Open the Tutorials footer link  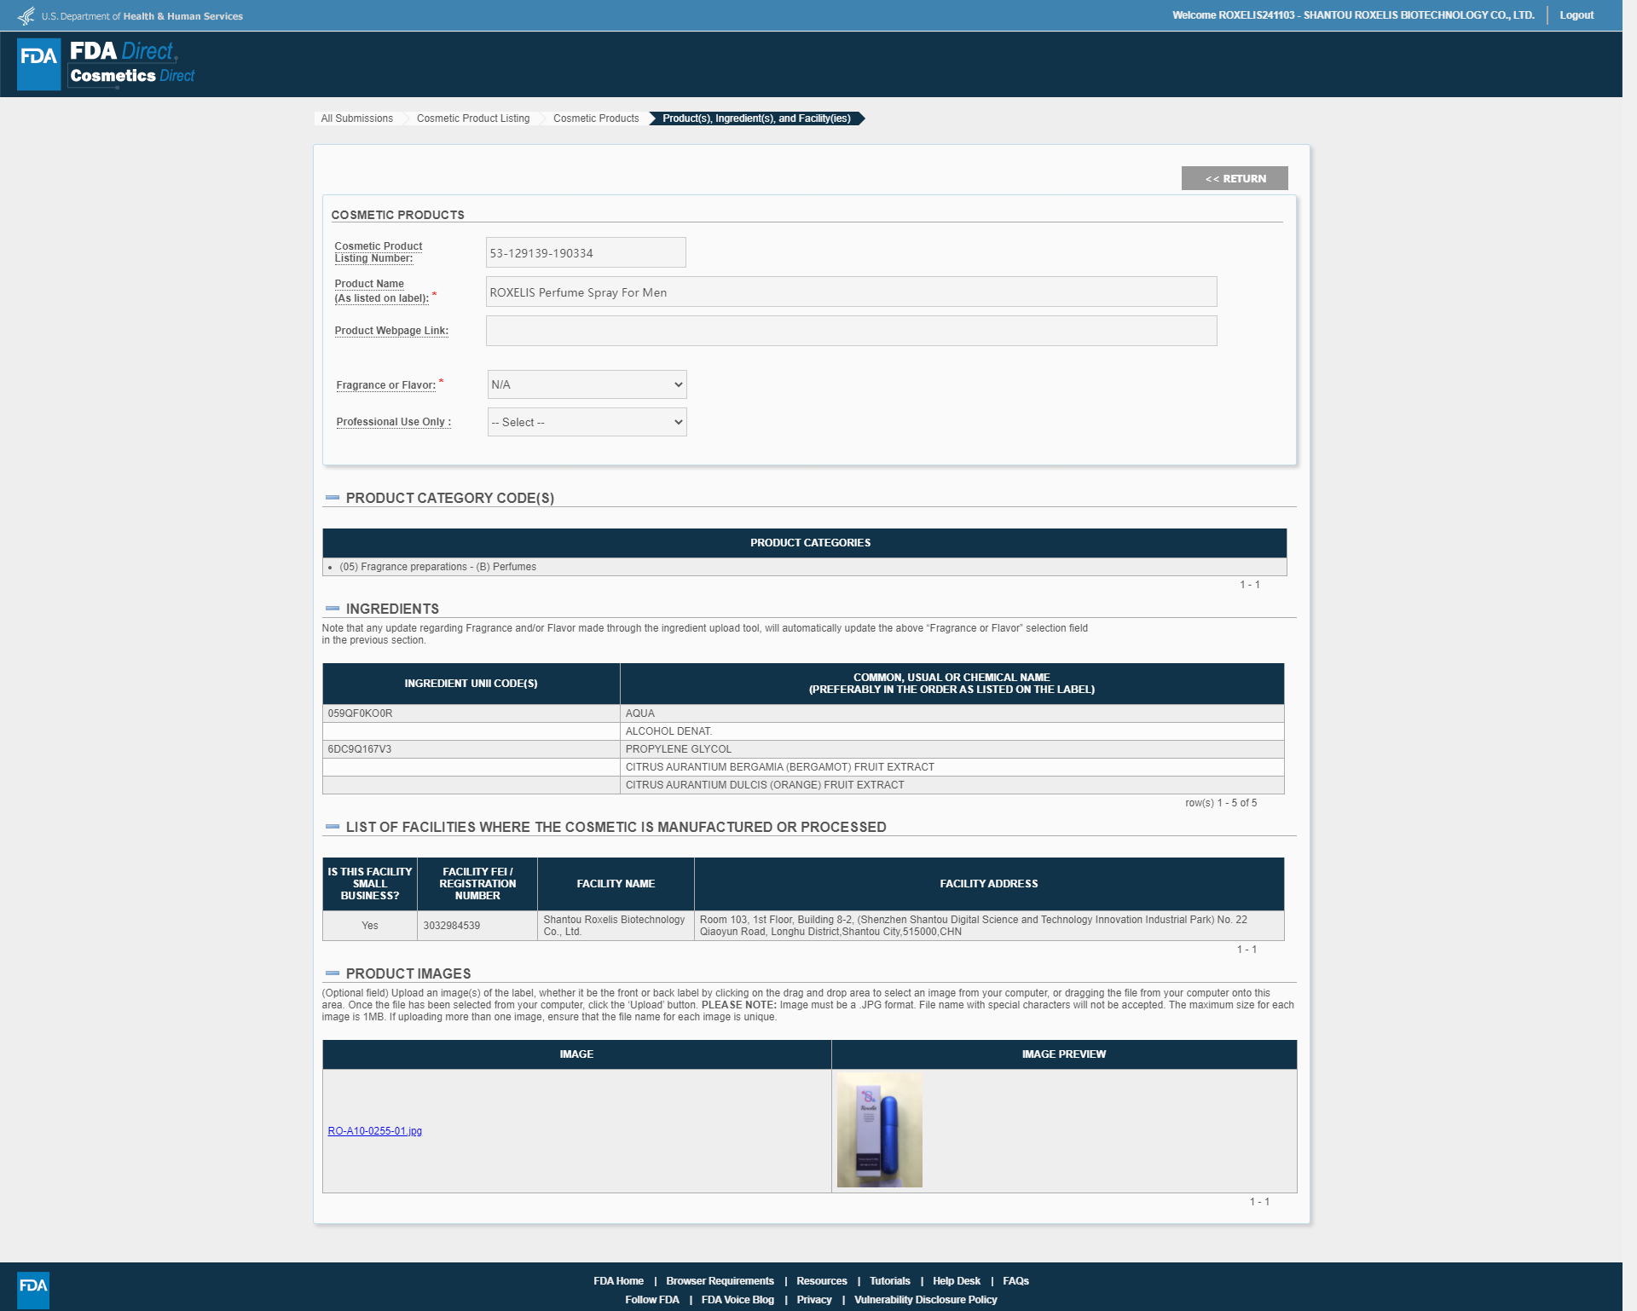(x=890, y=1281)
